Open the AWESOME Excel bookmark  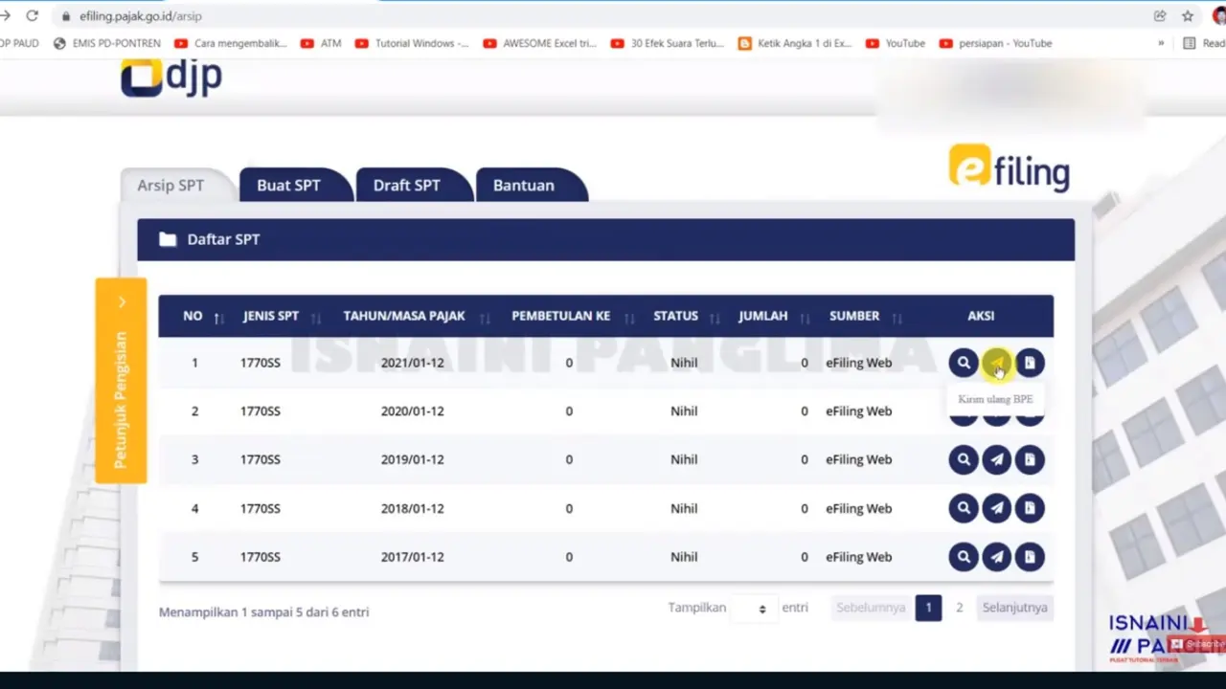click(540, 43)
